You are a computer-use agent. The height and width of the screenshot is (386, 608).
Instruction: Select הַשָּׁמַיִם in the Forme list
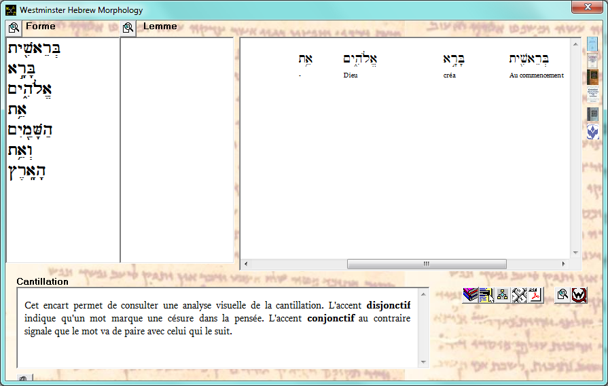(30, 130)
